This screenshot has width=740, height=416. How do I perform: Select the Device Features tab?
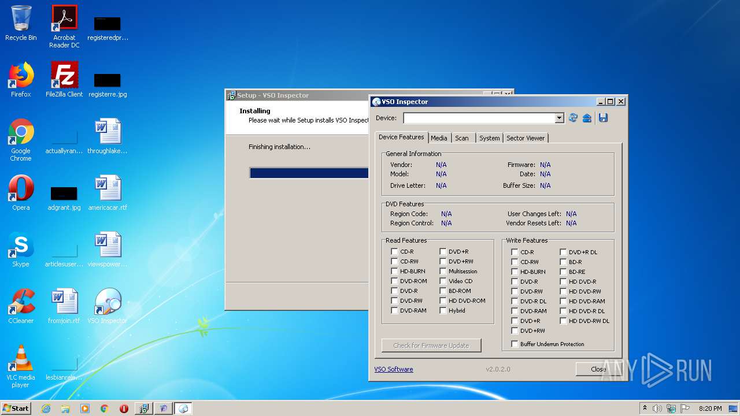(x=401, y=137)
